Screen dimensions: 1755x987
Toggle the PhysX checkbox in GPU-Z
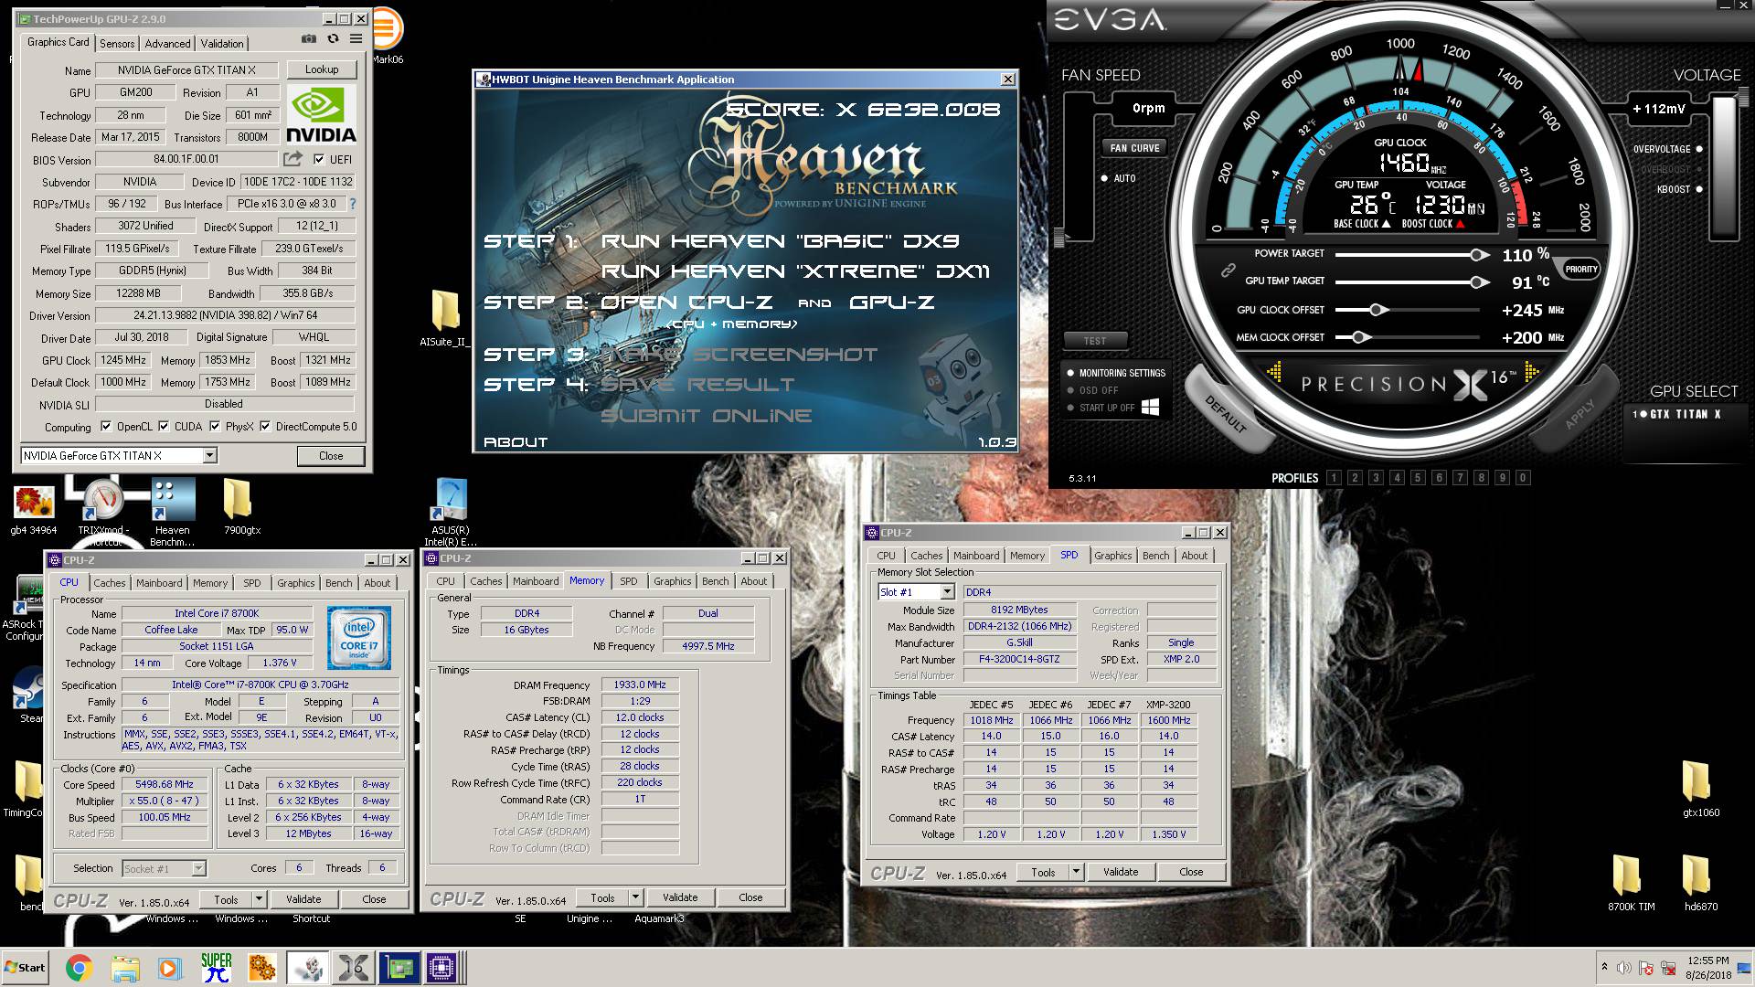(215, 426)
